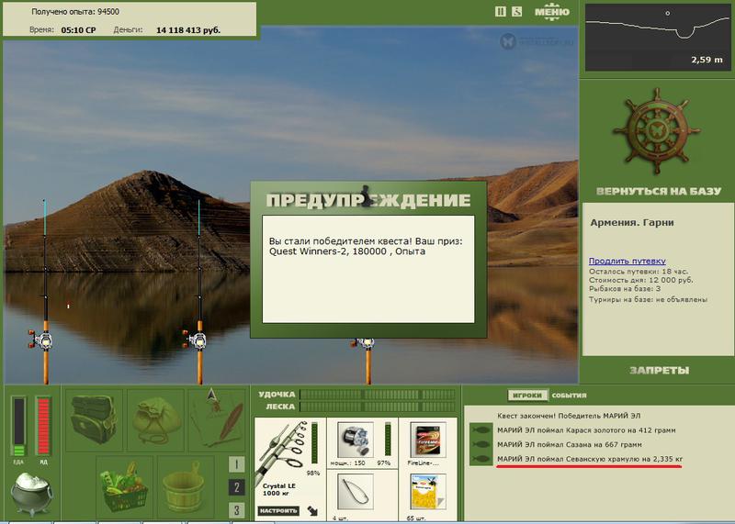The height and width of the screenshot is (524, 735).
Task: Click the cooking cauldron icon
Action: [x=32, y=494]
